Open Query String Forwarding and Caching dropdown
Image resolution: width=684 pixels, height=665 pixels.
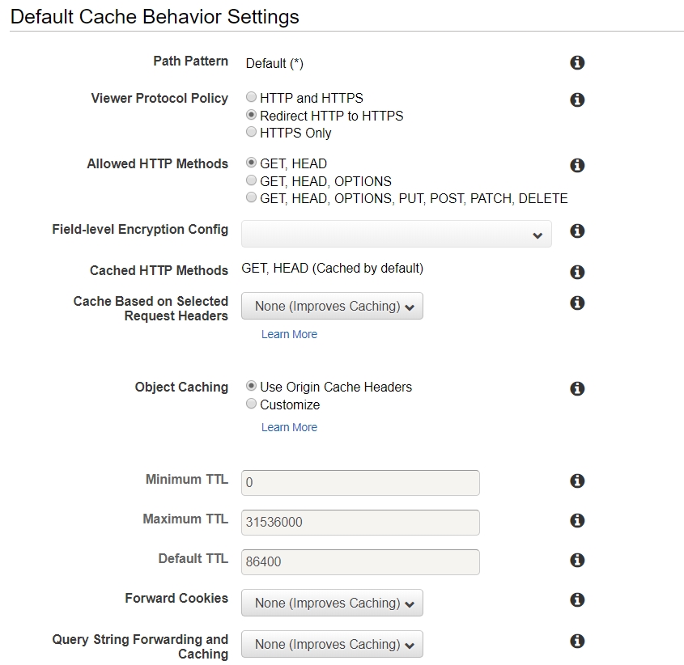click(x=332, y=645)
